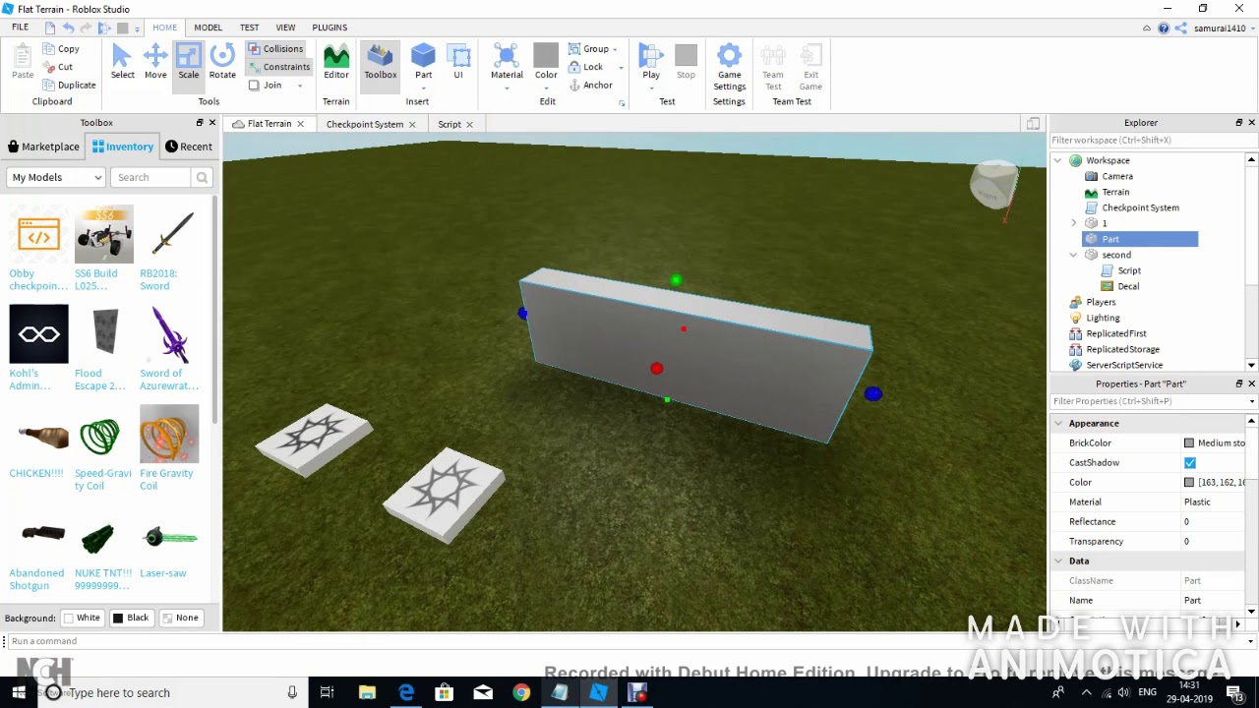The width and height of the screenshot is (1259, 708).
Task: Open the Terrain Editor
Action: (336, 62)
